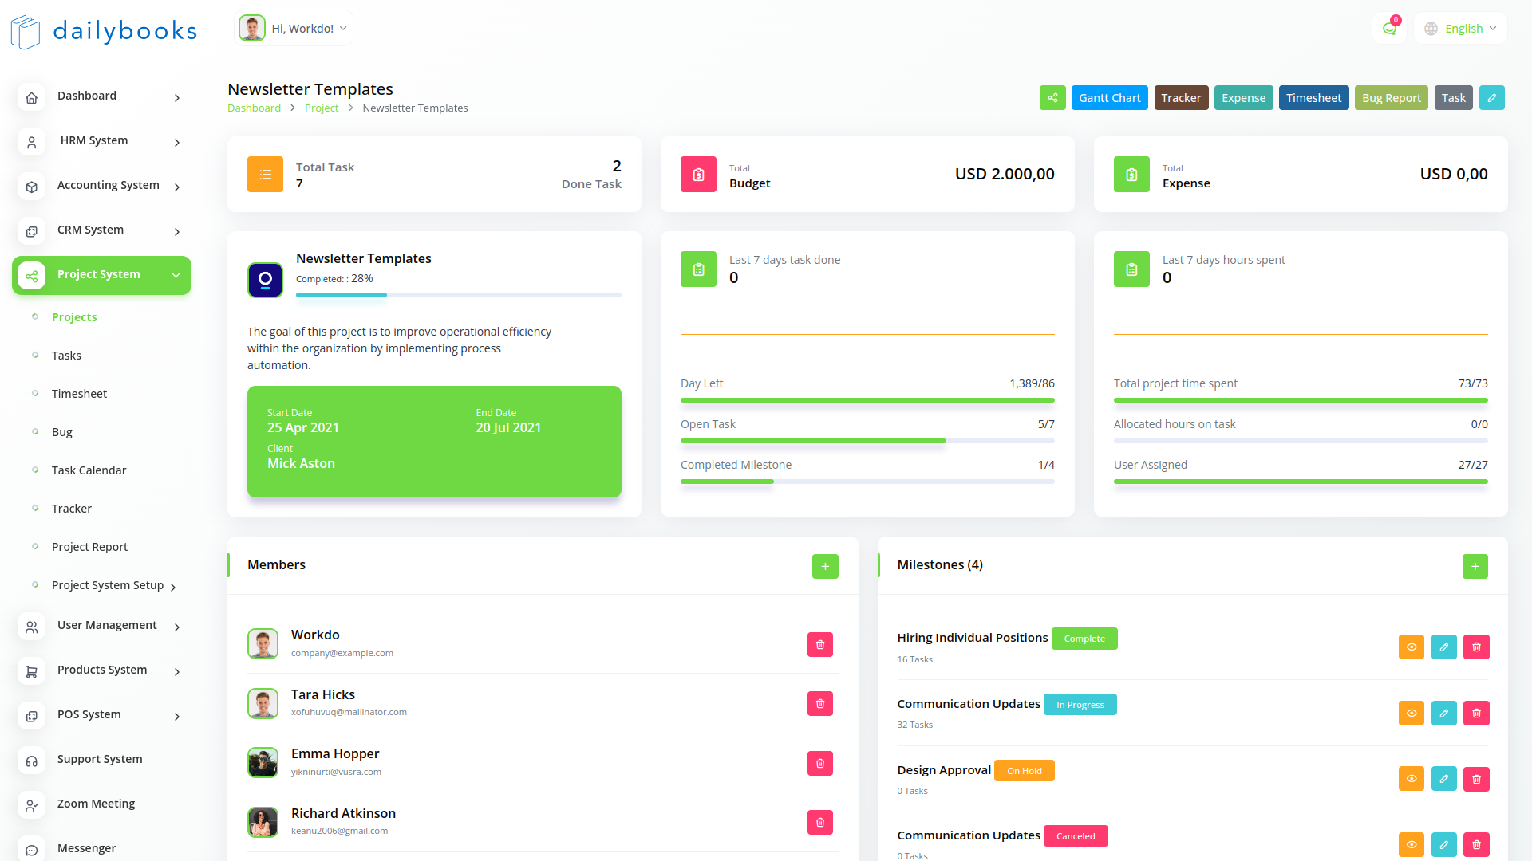This screenshot has height=861, width=1532.
Task: View the Design Approval milestone details
Action: [x=1411, y=779]
